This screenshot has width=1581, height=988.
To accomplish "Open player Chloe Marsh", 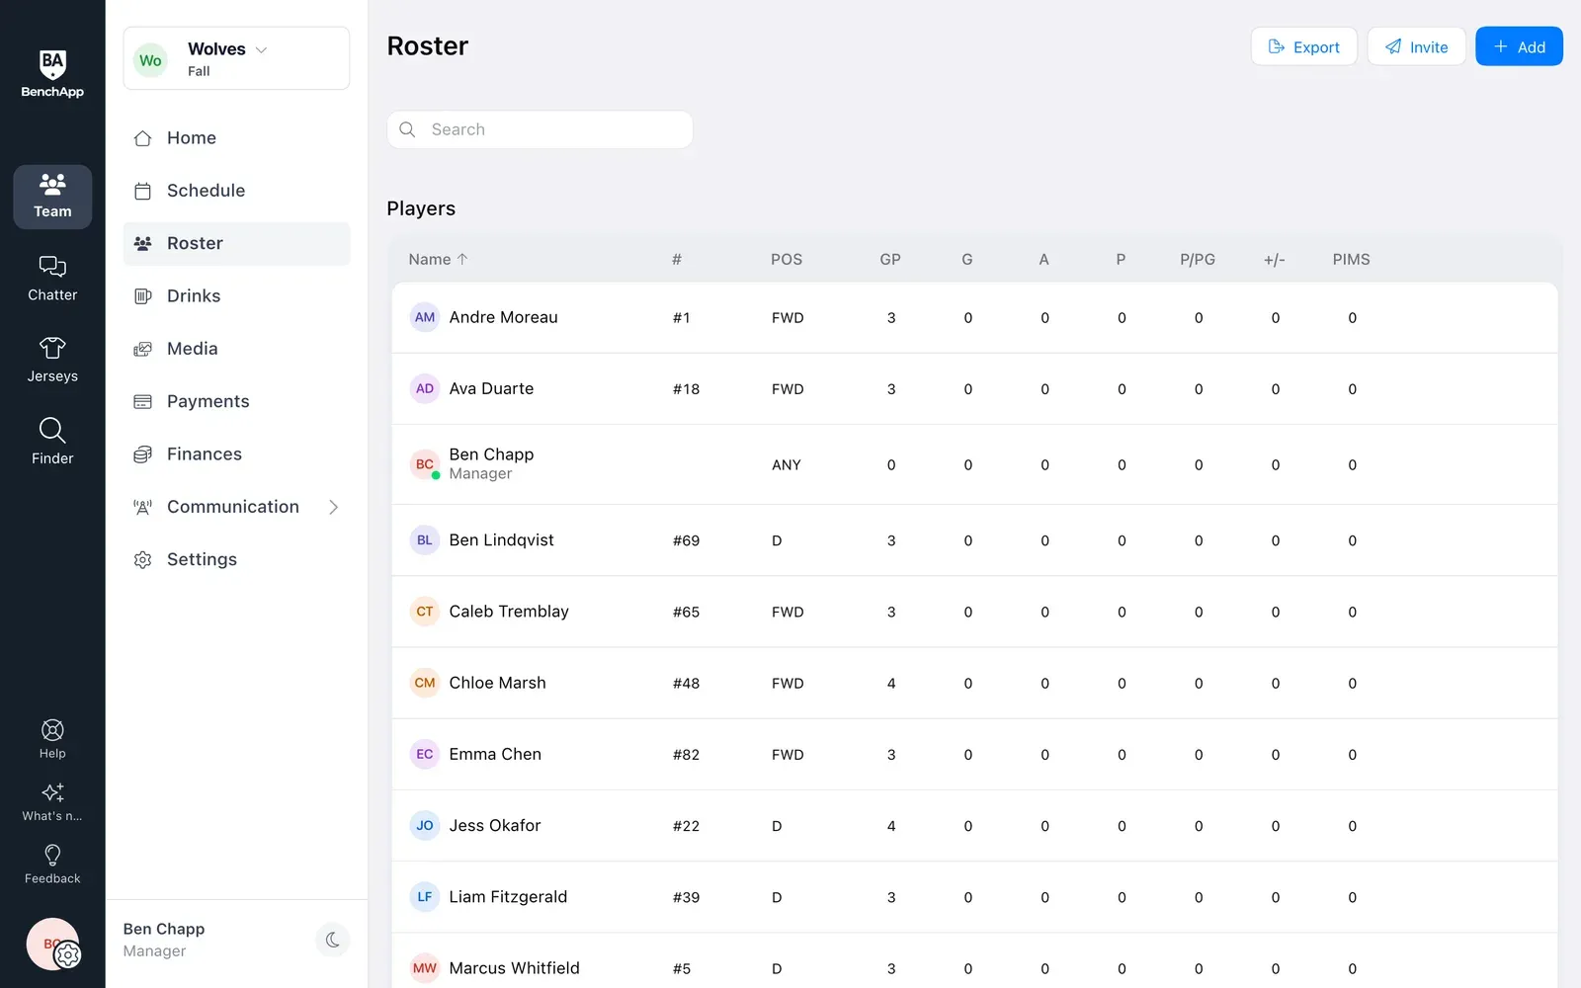I will pyautogui.click(x=497, y=683).
